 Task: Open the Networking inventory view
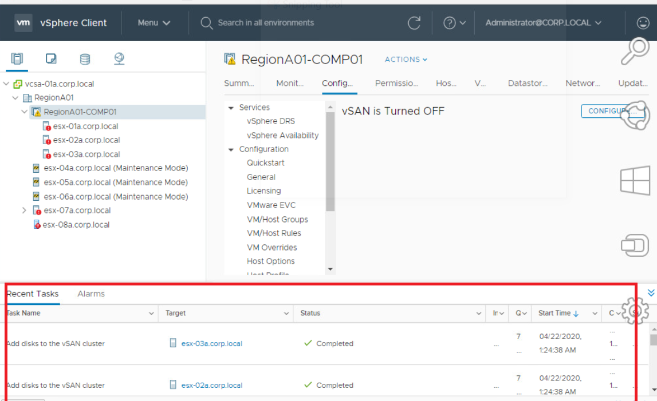pos(119,58)
